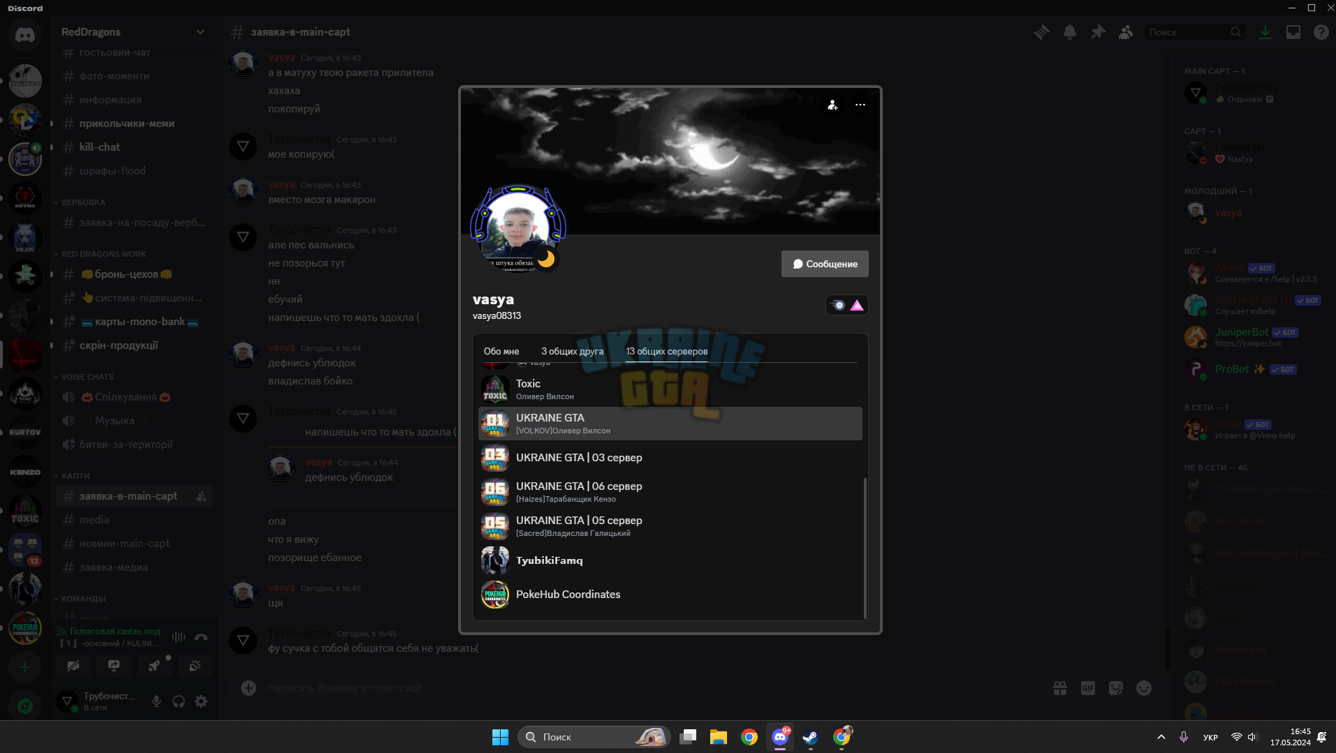Open the add friend icon in profile popup
The width and height of the screenshot is (1336, 753).
pos(832,105)
